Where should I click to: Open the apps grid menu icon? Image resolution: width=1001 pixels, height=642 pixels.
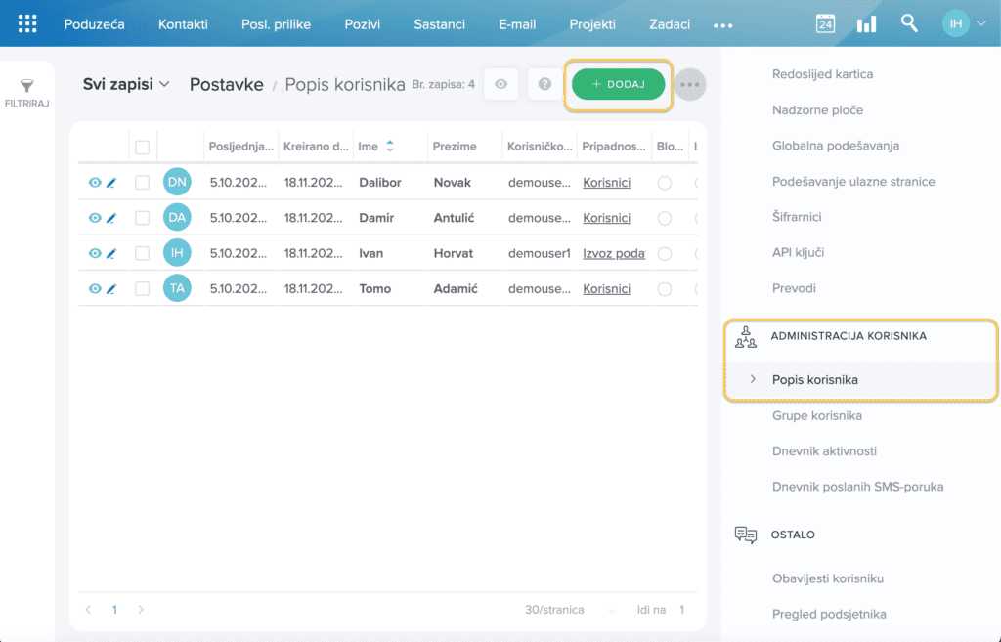[x=27, y=23]
